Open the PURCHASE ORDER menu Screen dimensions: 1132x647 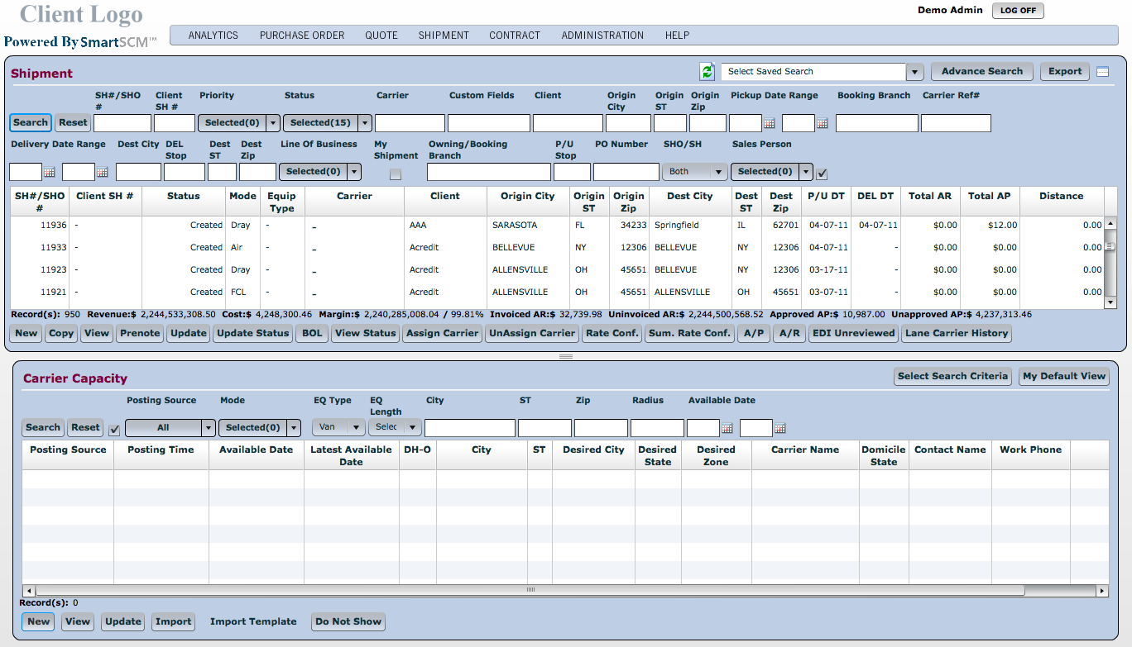(x=302, y=36)
